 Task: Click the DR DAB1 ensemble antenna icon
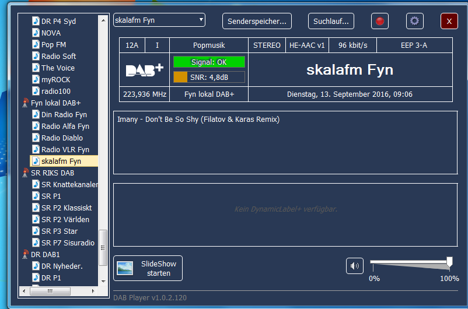[25, 255]
